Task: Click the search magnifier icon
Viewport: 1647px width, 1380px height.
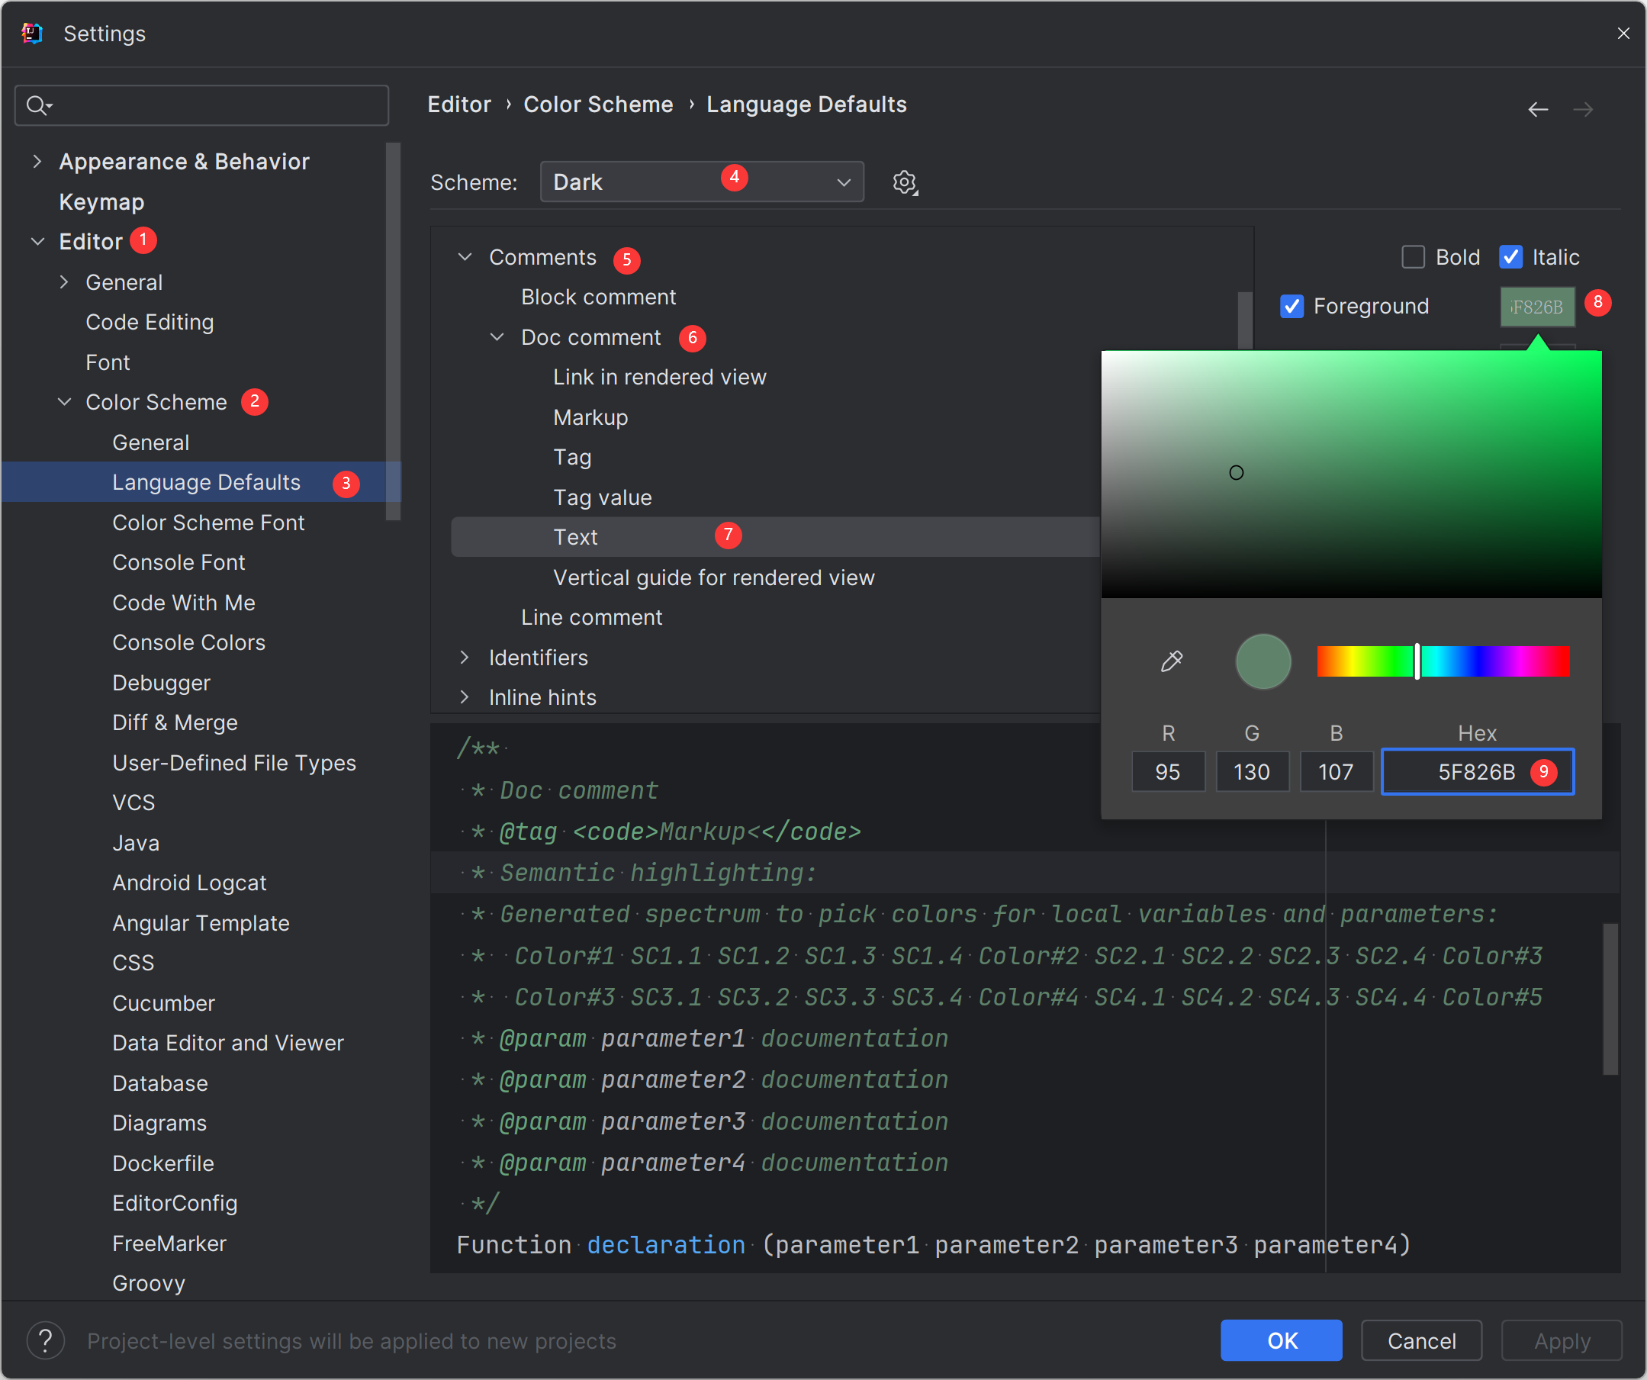Action: pos(37,105)
